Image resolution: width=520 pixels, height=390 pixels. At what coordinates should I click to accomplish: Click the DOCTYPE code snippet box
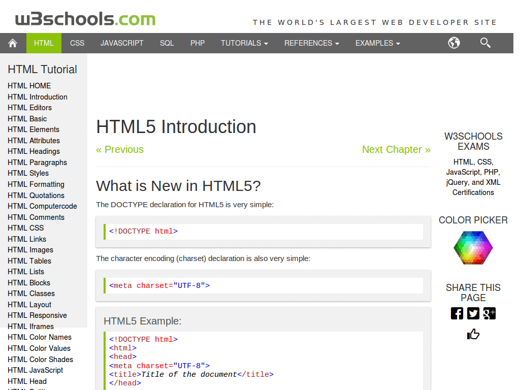[264, 232]
